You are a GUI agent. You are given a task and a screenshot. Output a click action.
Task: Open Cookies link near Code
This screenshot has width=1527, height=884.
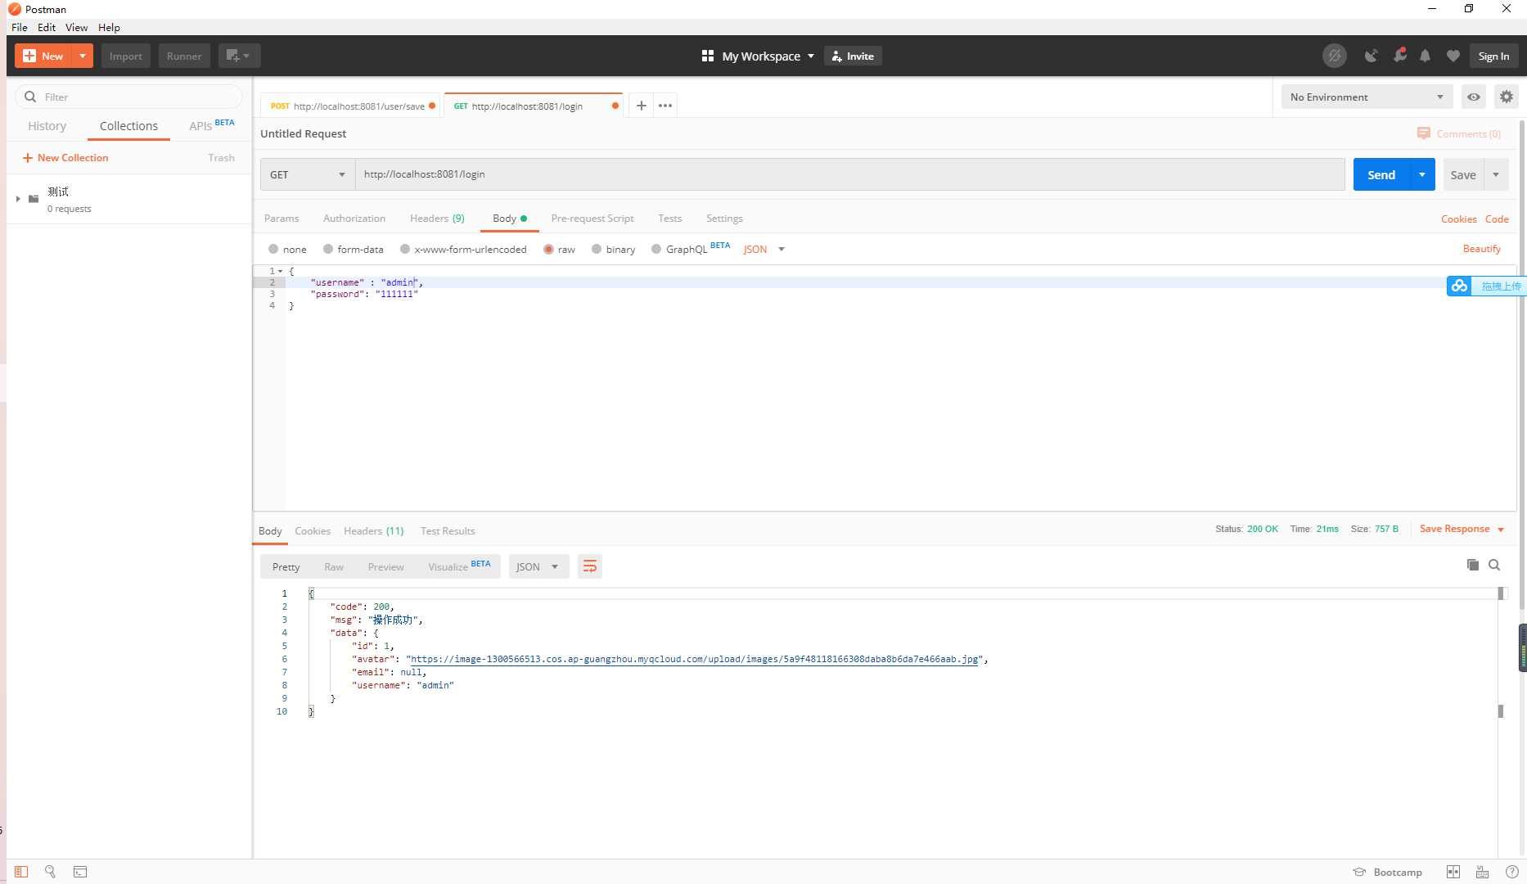click(x=1459, y=219)
